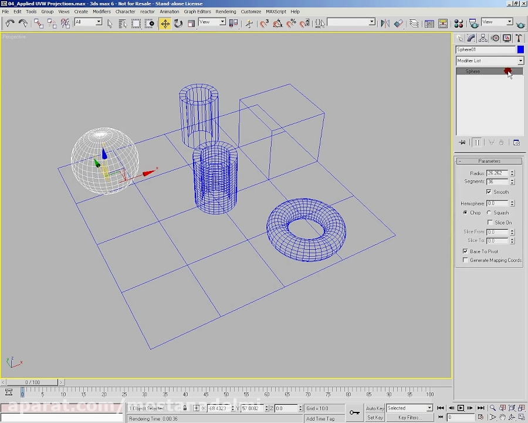Activate the Select and Rotate tool
The width and height of the screenshot is (528, 423).
(x=178, y=23)
